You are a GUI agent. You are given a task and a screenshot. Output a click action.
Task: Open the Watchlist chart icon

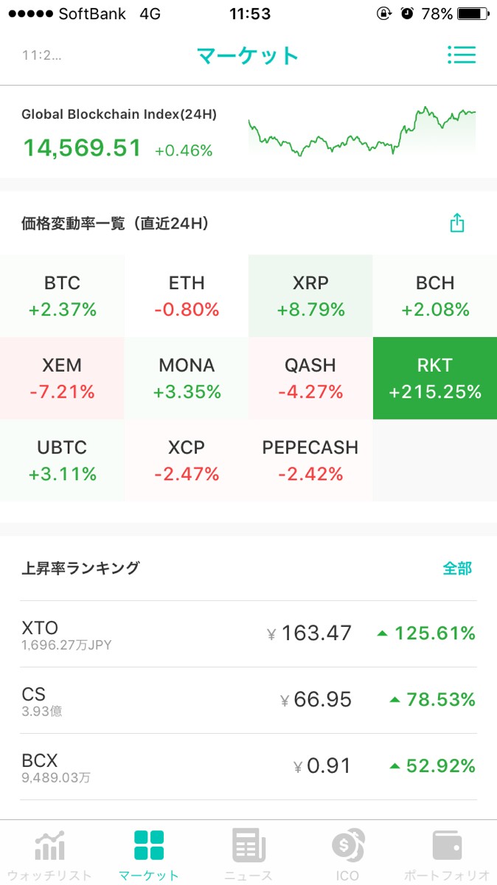(49, 846)
